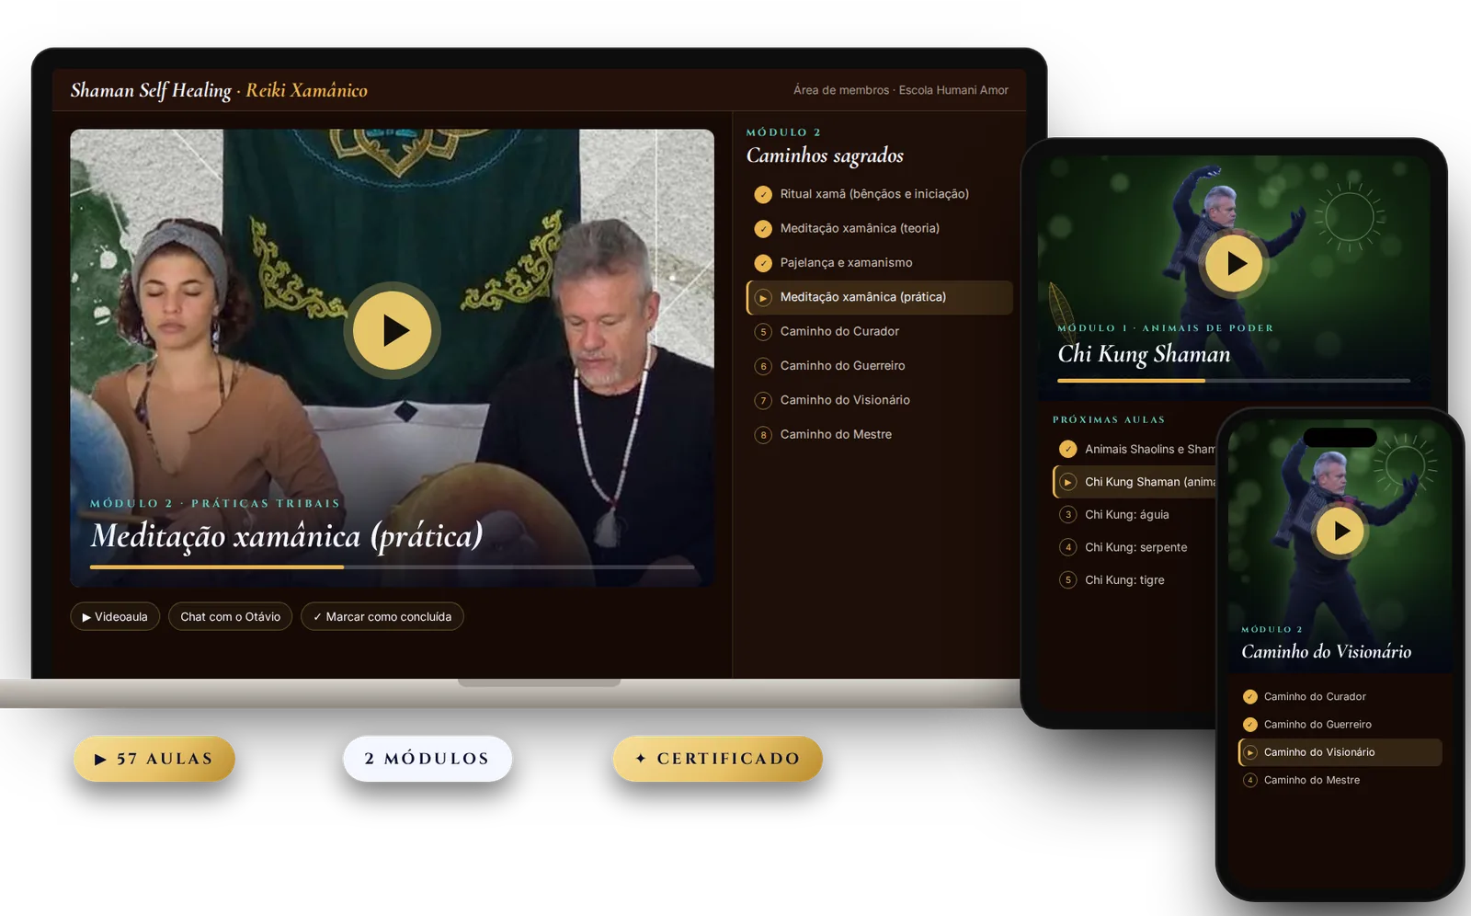Image resolution: width=1471 pixels, height=916 pixels.
Task: Open lesson Caminho do Guerreiro on laptop
Action: [x=879, y=365]
